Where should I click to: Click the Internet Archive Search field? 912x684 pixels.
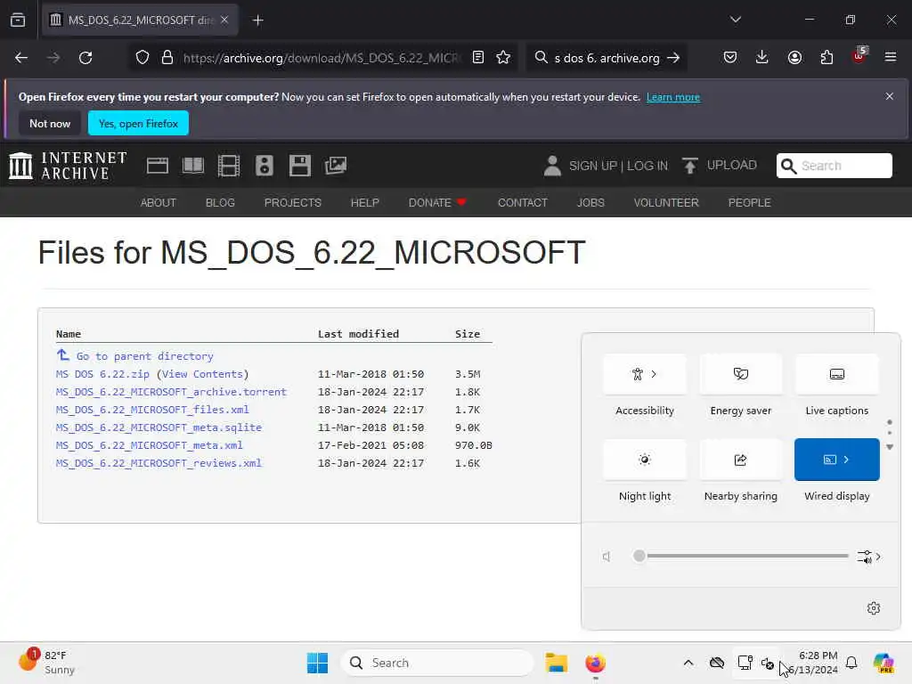click(x=834, y=166)
